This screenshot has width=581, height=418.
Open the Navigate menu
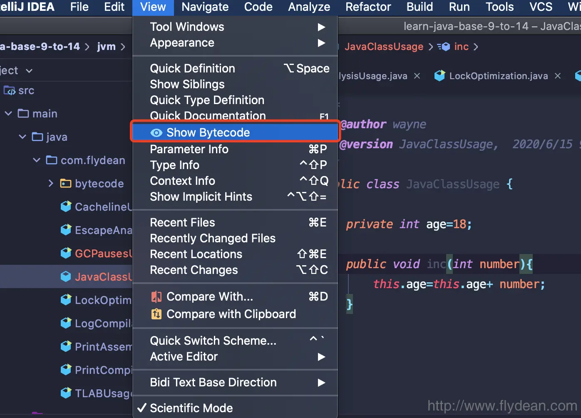coord(205,7)
